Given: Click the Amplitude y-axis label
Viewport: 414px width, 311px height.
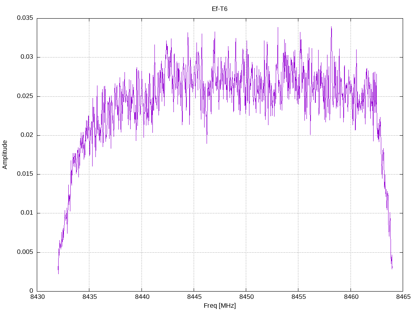Looking at the screenshot, I should pyautogui.click(x=5, y=155).
